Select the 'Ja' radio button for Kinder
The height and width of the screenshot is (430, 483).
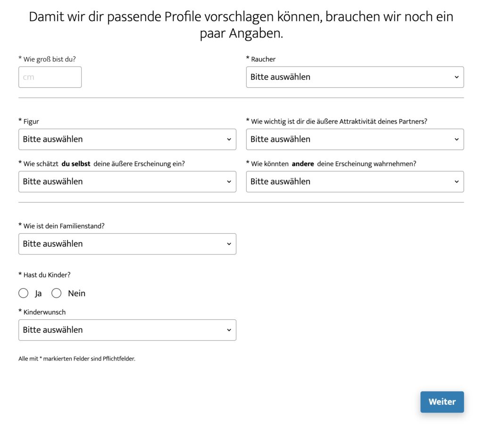point(24,293)
